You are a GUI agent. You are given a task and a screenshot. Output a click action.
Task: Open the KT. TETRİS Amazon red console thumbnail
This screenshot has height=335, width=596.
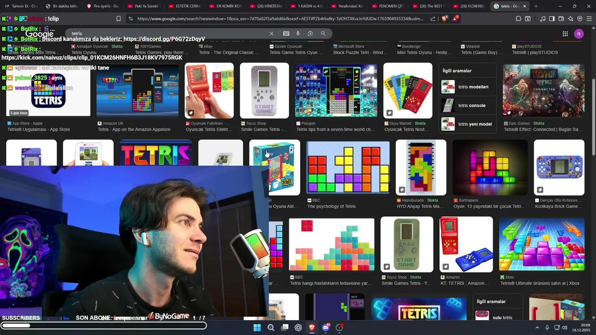466,244
